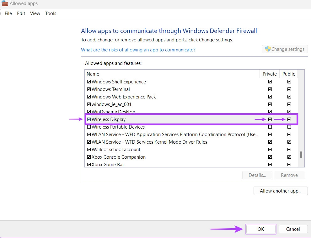This screenshot has height=238, width=311.
Task: Open the Tools menu
Action: (x=51, y=13)
